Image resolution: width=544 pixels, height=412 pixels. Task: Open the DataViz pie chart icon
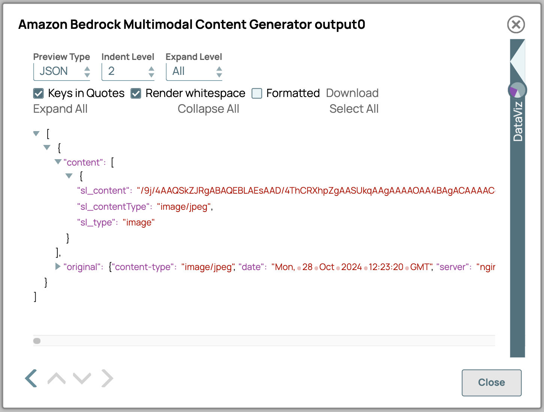(517, 90)
